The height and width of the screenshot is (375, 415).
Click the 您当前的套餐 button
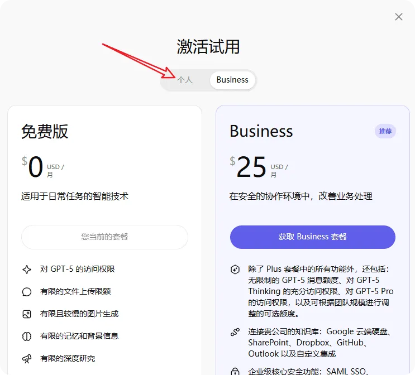coord(104,237)
